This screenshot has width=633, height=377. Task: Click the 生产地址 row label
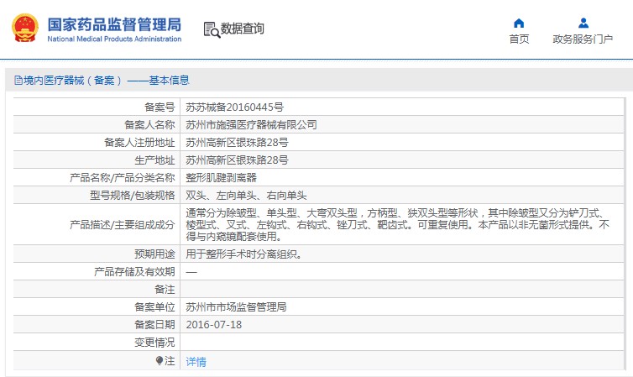tap(154, 160)
